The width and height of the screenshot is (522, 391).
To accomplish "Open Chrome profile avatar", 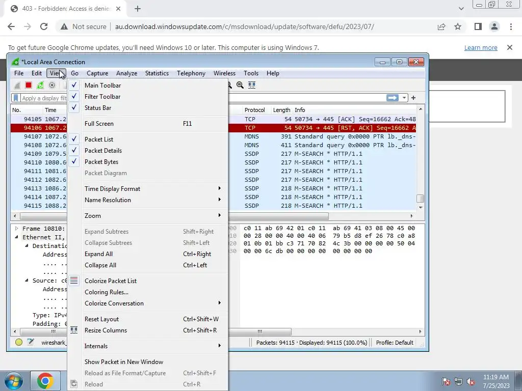I will pyautogui.click(x=494, y=26).
